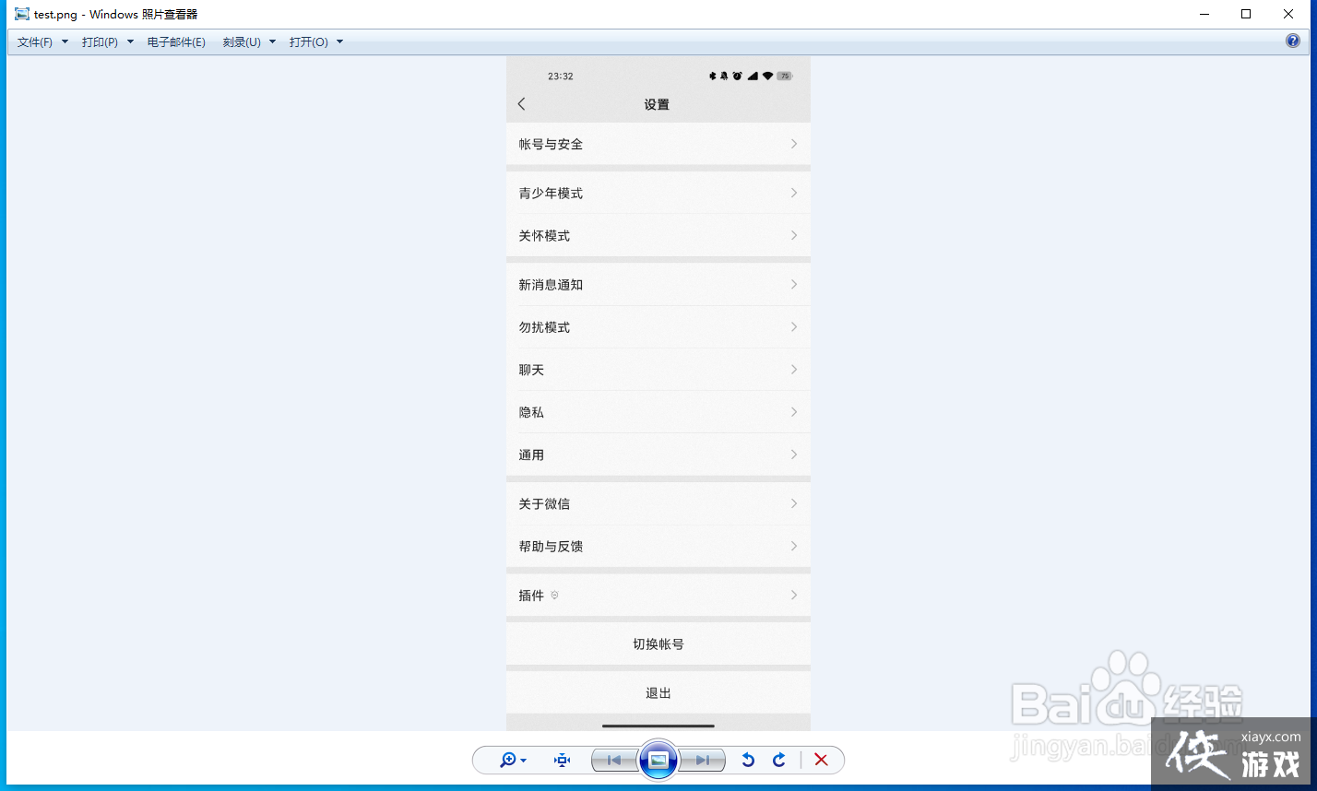Open 帐号与安全 settings row
Image resolution: width=1317 pixels, height=791 pixels.
(x=658, y=144)
